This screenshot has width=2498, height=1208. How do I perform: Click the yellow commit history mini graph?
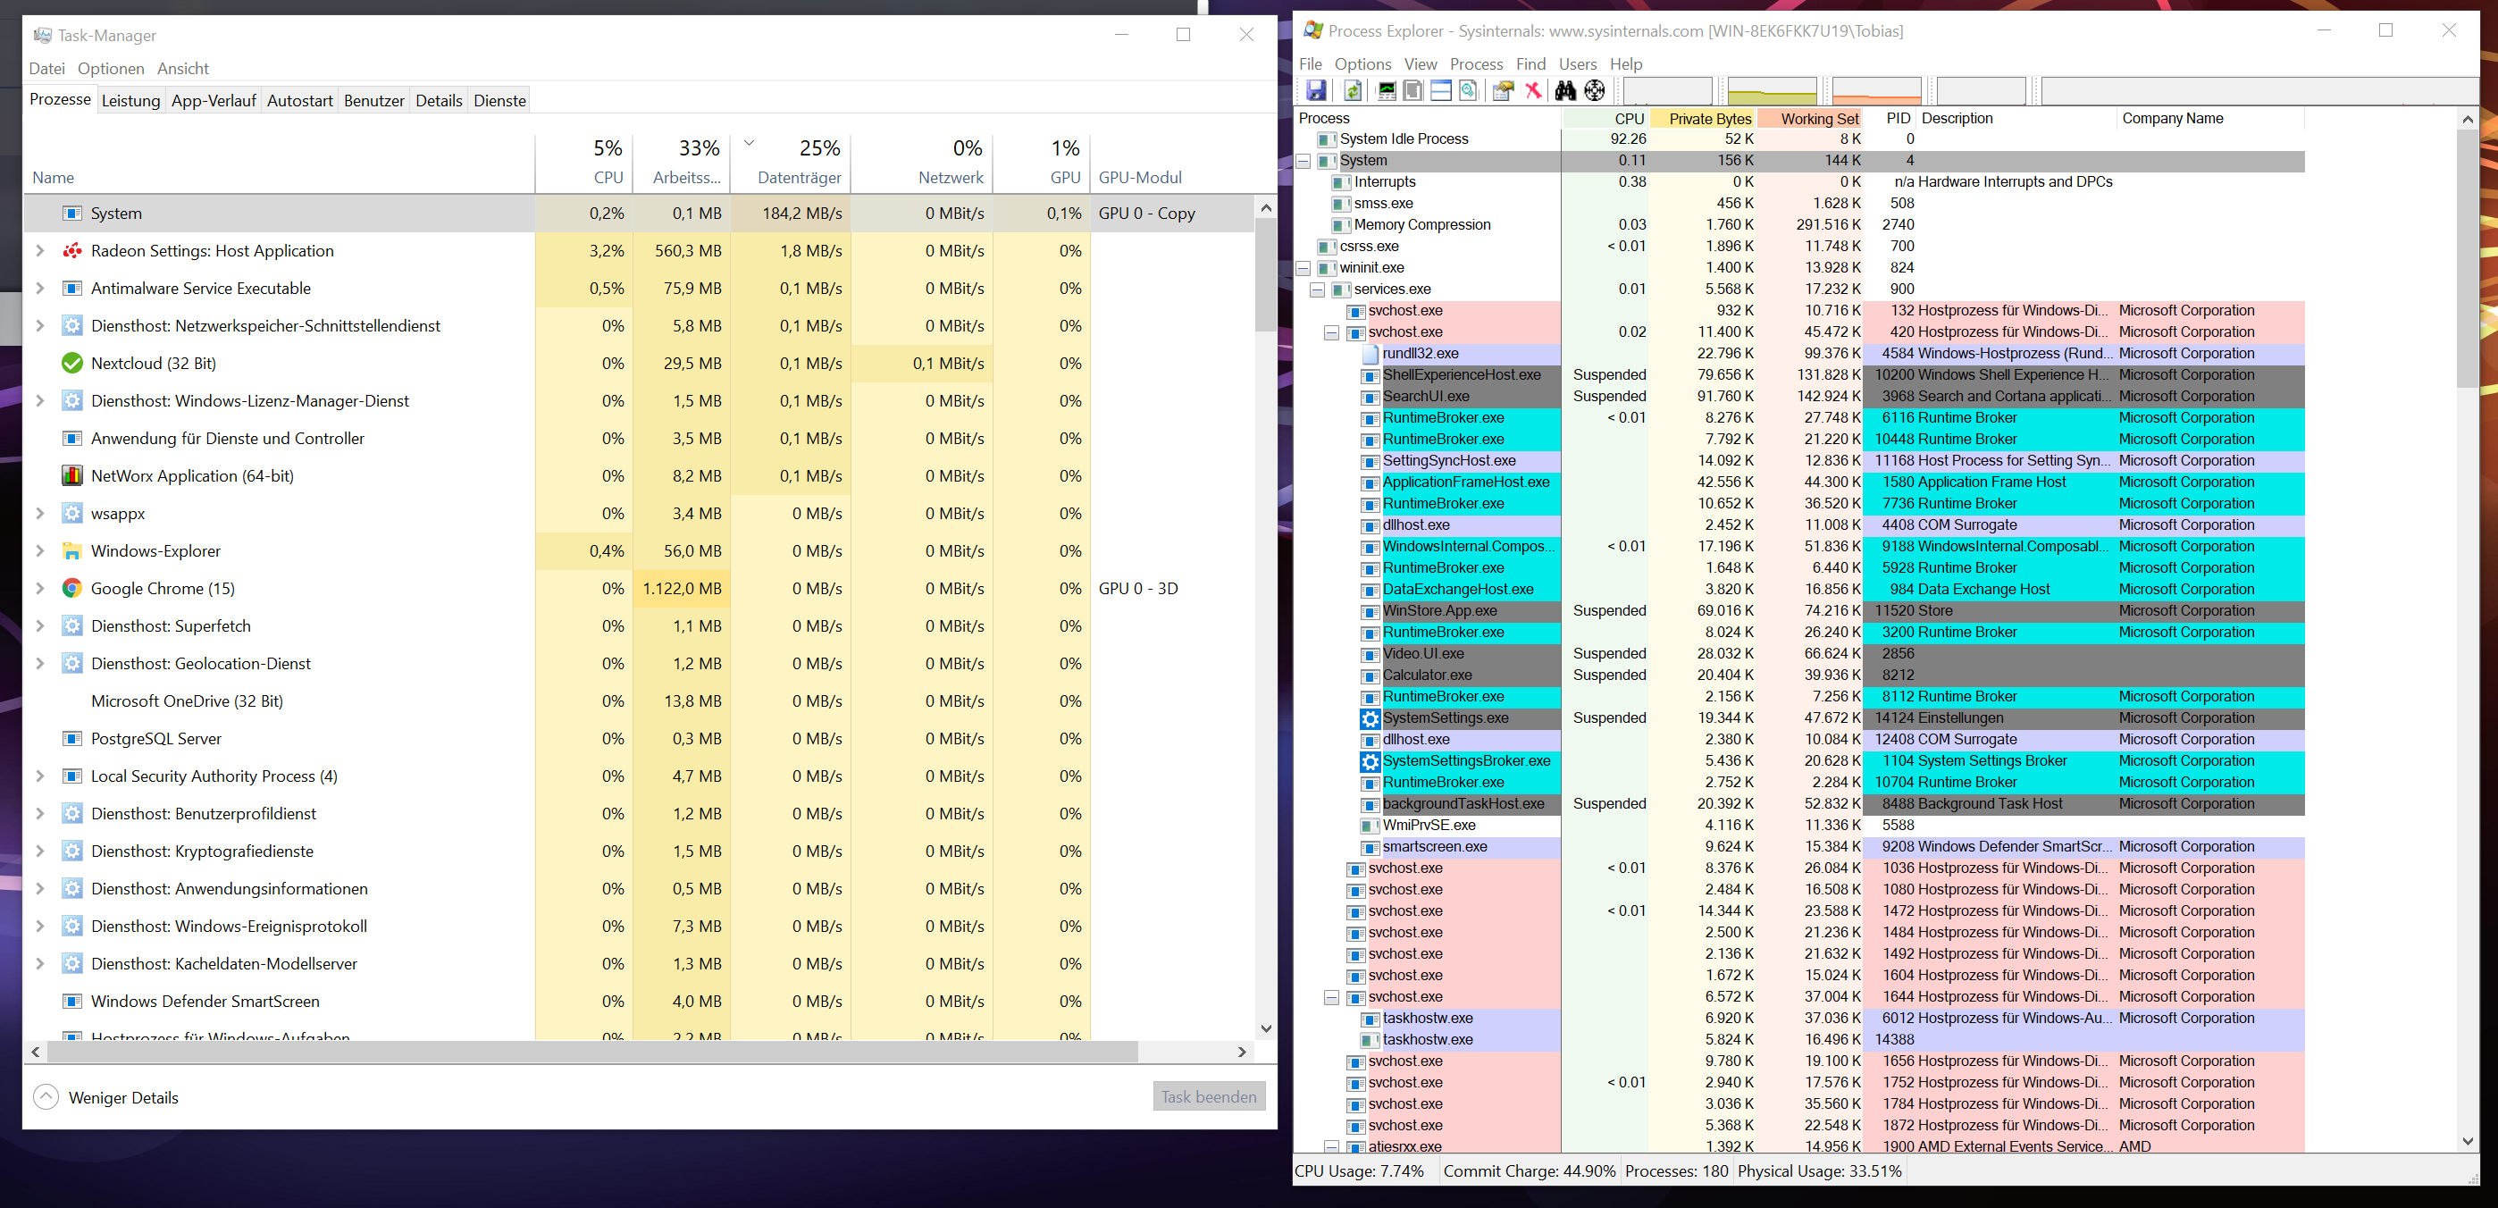click(1772, 91)
